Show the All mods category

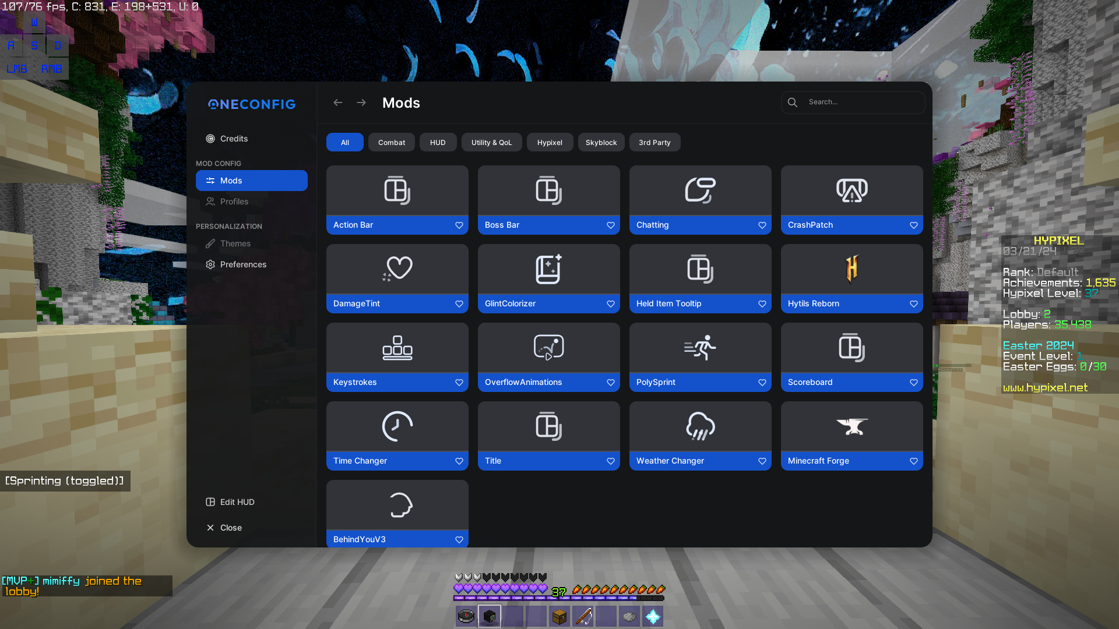(x=345, y=142)
